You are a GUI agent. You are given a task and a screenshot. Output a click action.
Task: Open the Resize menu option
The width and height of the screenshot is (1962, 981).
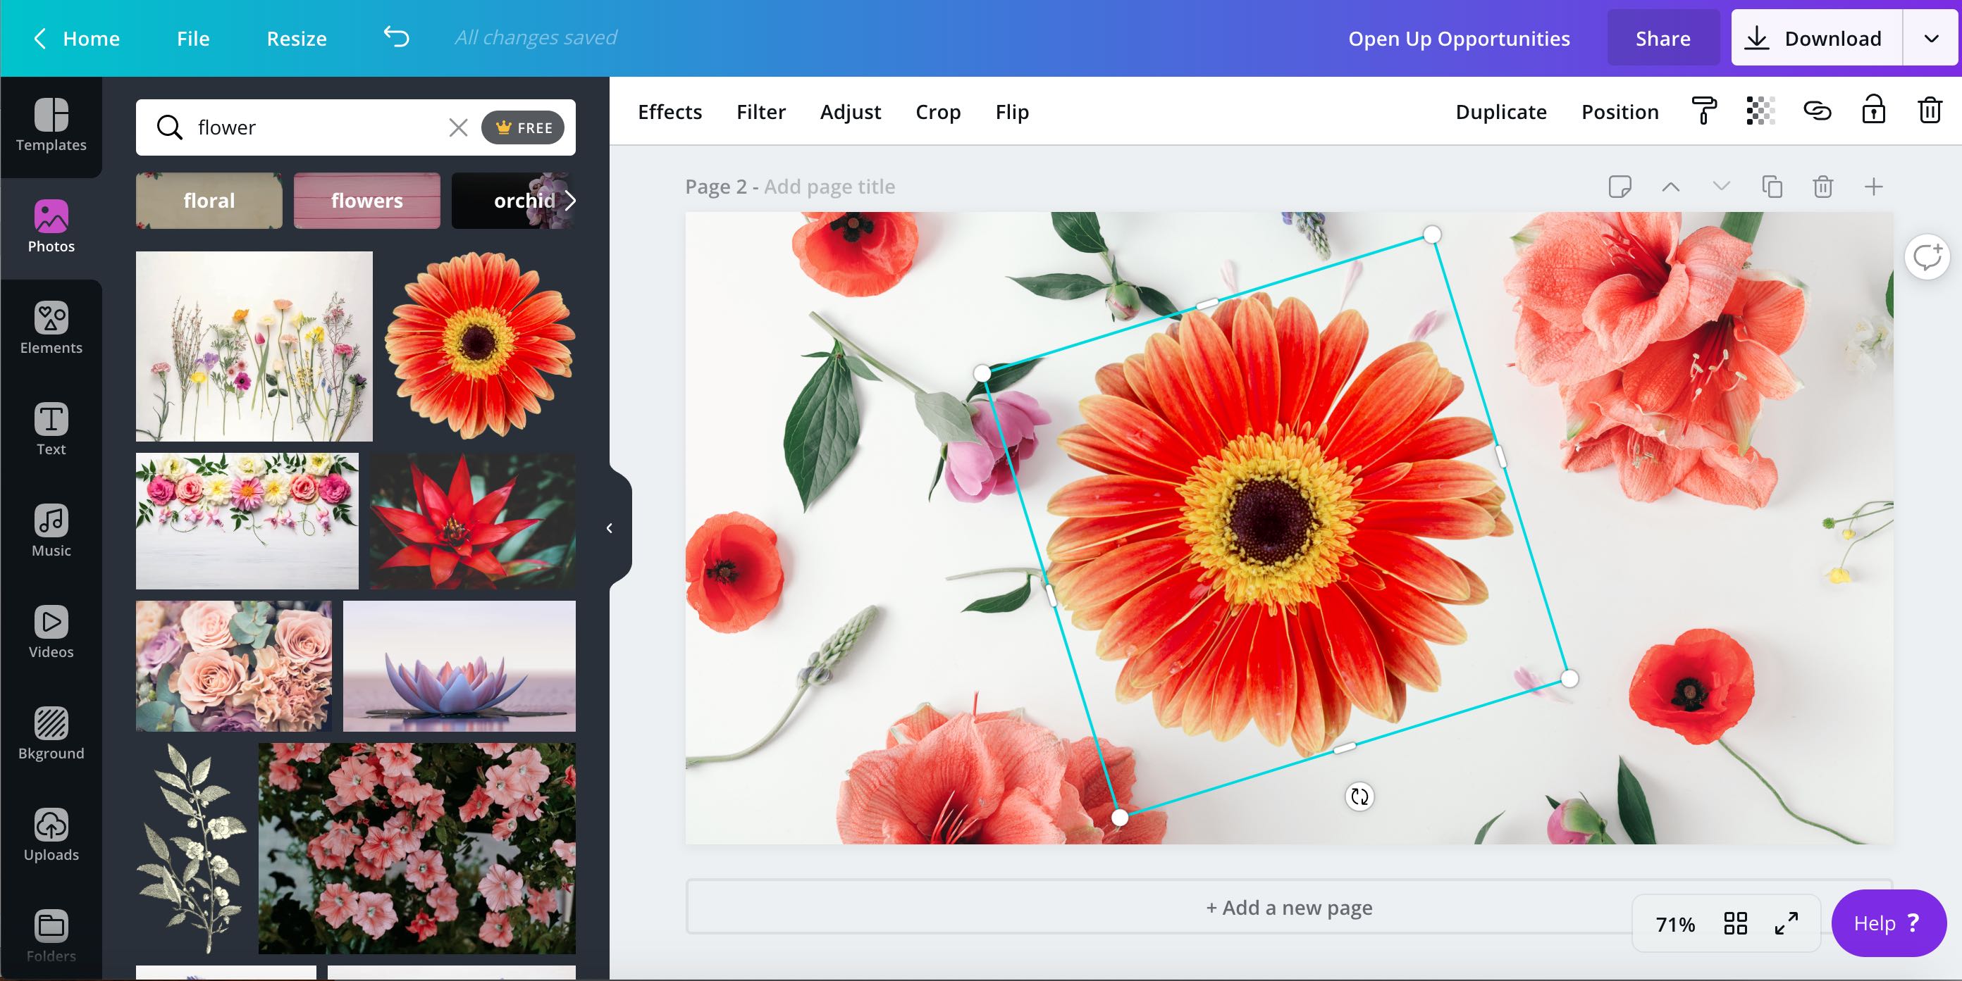(297, 37)
